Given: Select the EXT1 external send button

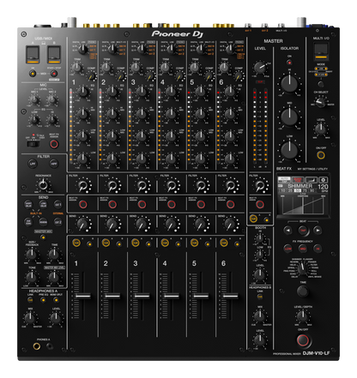Looking at the screenshot, I should 57,205.
